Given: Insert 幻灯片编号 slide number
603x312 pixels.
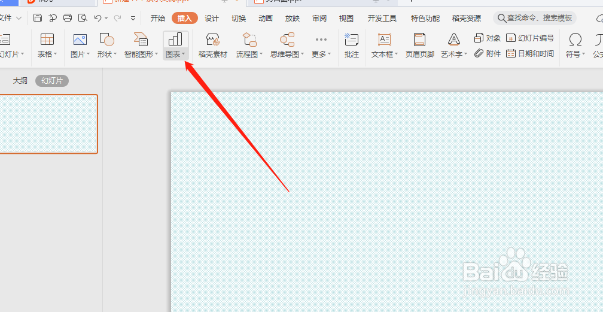Looking at the screenshot, I should coord(530,38).
